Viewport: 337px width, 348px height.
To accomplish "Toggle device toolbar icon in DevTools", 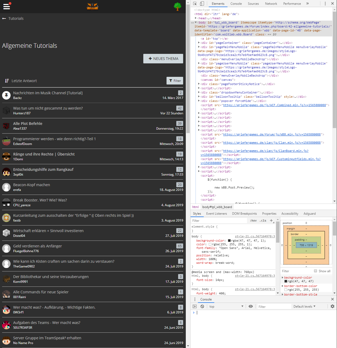I will click(202, 4).
